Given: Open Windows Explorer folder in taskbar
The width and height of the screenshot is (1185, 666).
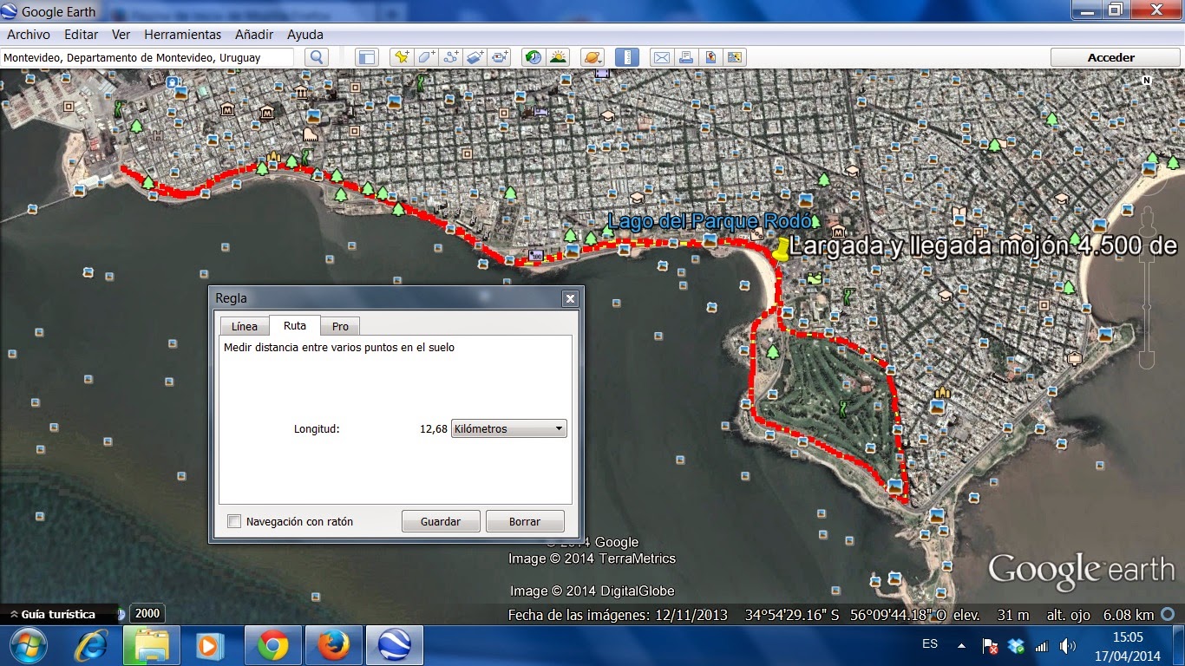Looking at the screenshot, I should [151, 646].
